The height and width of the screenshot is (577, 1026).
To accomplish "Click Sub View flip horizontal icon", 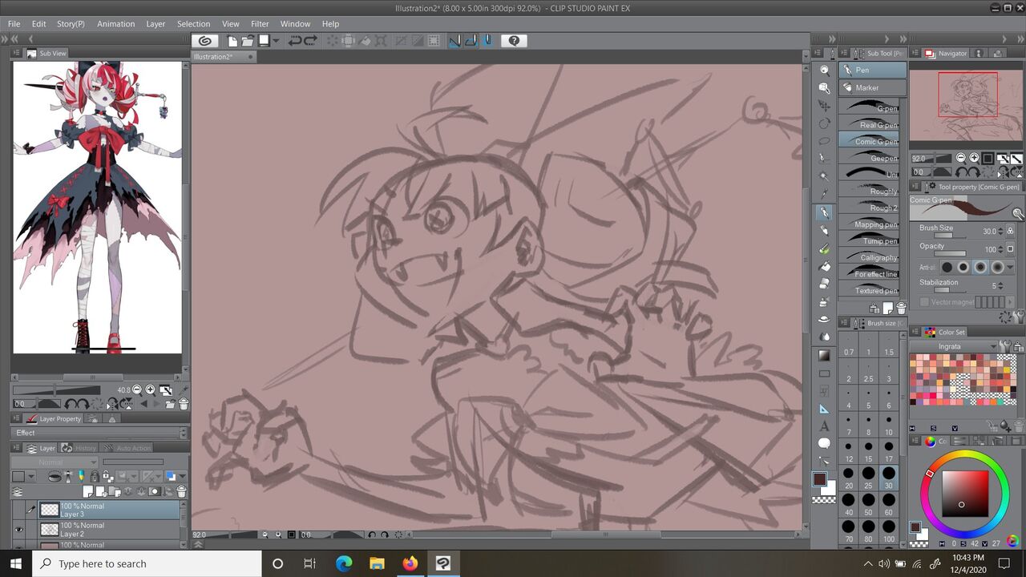I will click(112, 404).
